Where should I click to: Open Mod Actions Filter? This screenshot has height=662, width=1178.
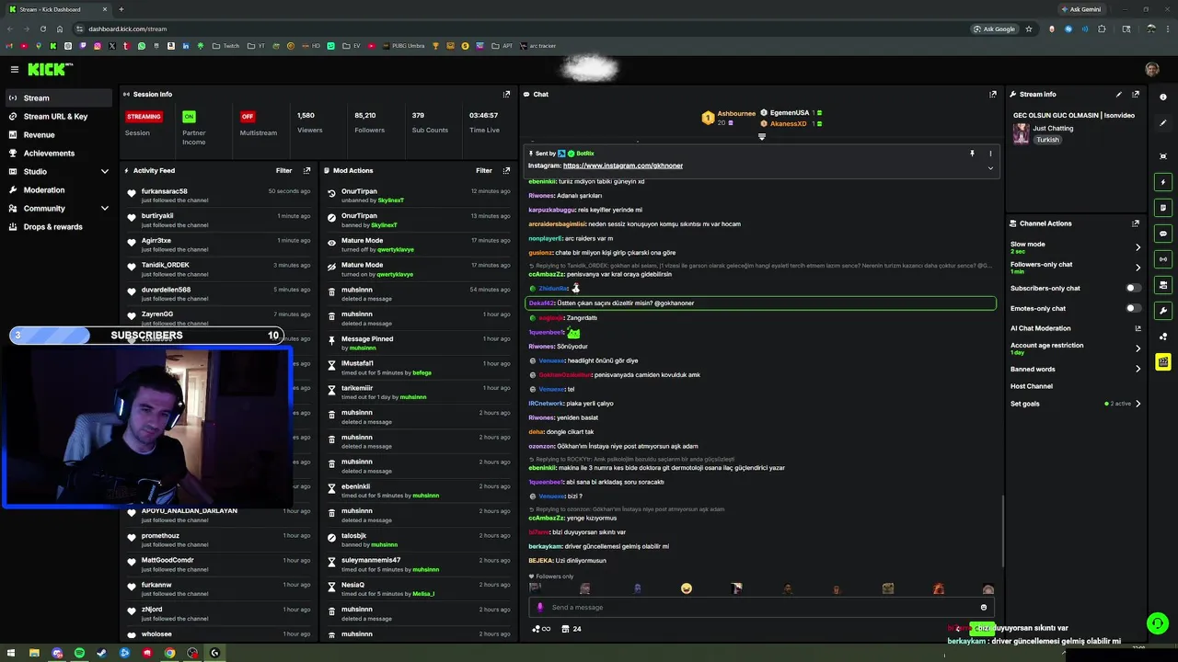[x=483, y=170]
